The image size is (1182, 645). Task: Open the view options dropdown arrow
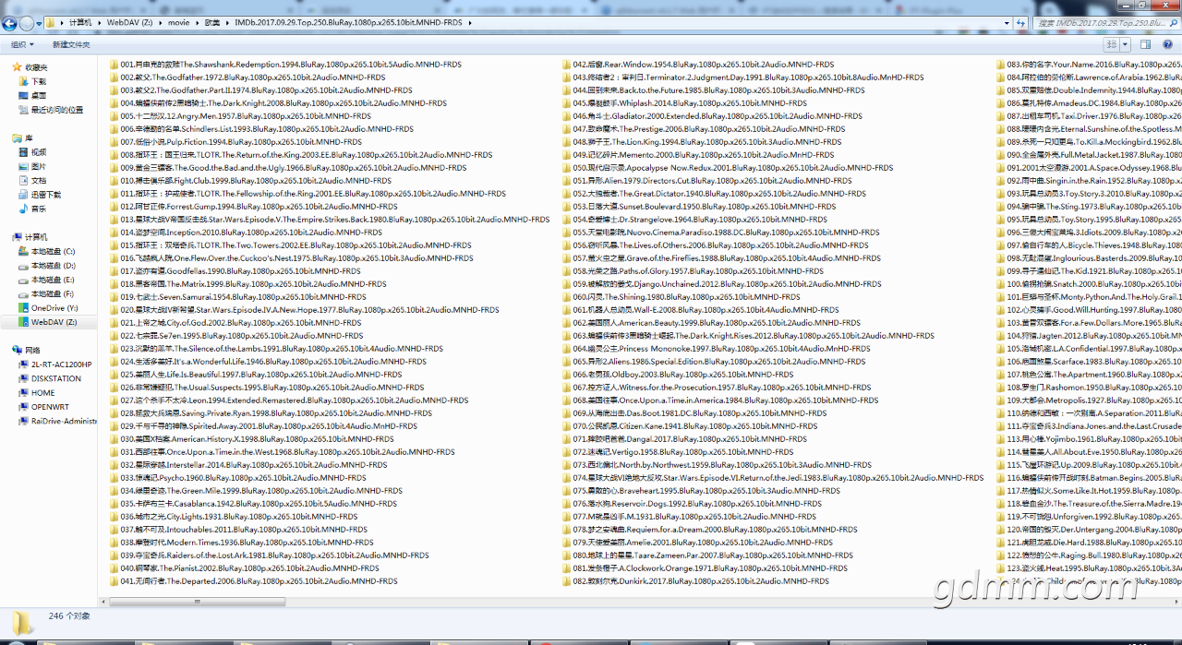click(1126, 44)
